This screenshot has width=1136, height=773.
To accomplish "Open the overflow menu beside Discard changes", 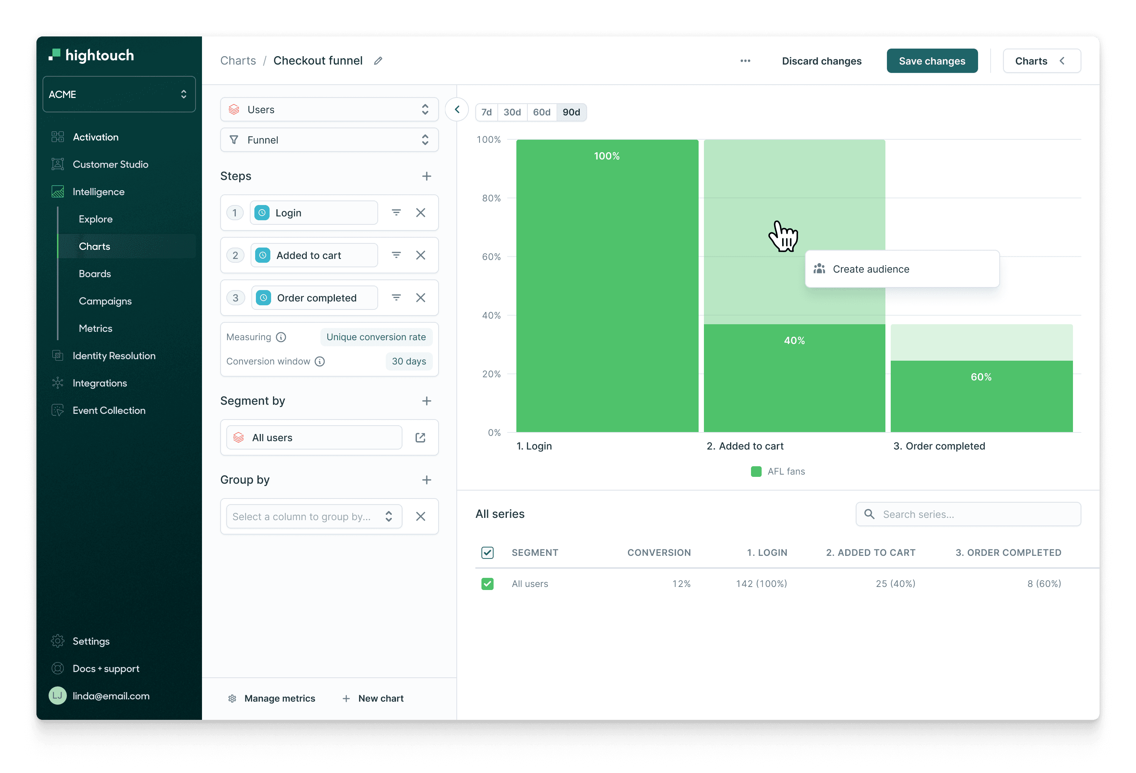I will [x=745, y=61].
